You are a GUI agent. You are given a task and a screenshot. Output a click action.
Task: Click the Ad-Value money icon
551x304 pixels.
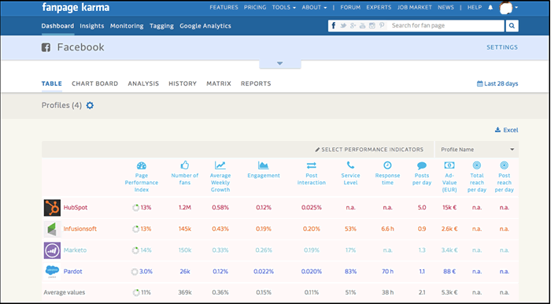449,165
